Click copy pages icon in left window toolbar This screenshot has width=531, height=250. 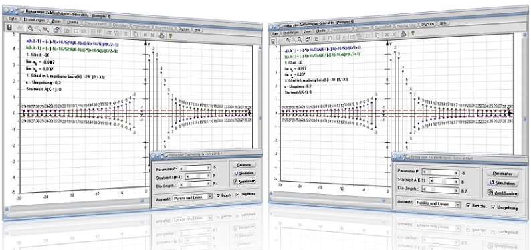(136, 34)
